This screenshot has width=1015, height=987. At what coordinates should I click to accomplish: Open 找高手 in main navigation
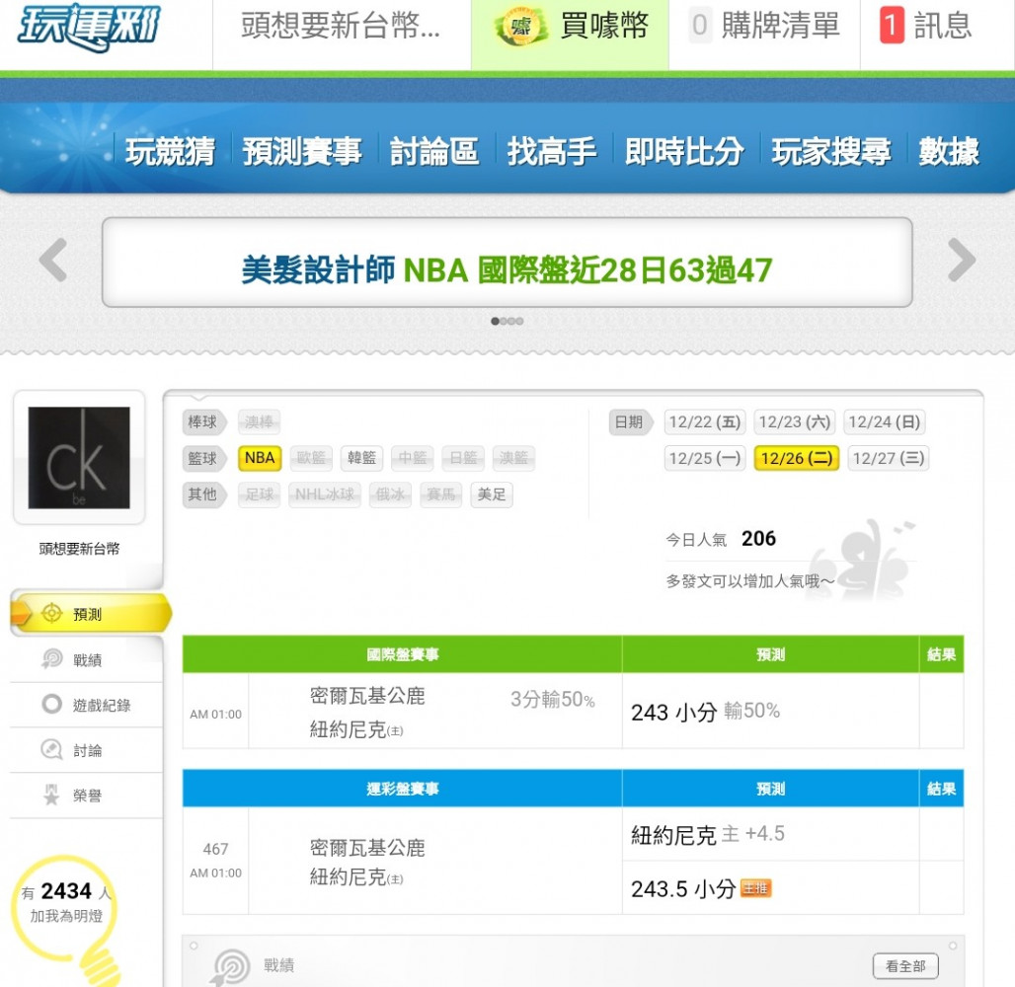click(x=552, y=152)
